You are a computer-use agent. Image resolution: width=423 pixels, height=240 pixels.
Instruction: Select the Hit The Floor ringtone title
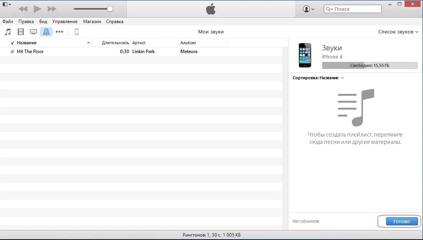(30, 52)
